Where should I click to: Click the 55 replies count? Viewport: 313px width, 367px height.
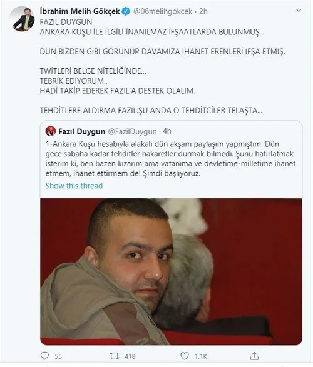pos(58,356)
